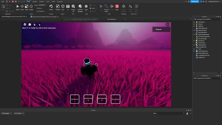Click the Color tool icon
Viewport: 222px width, 125px height.
tap(86, 6)
